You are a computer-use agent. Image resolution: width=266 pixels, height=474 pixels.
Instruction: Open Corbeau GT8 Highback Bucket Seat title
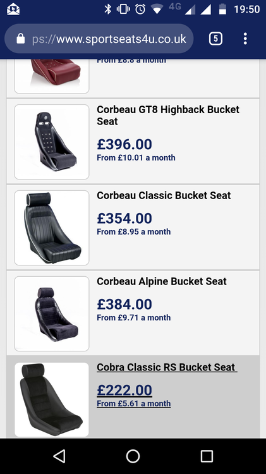(x=168, y=115)
